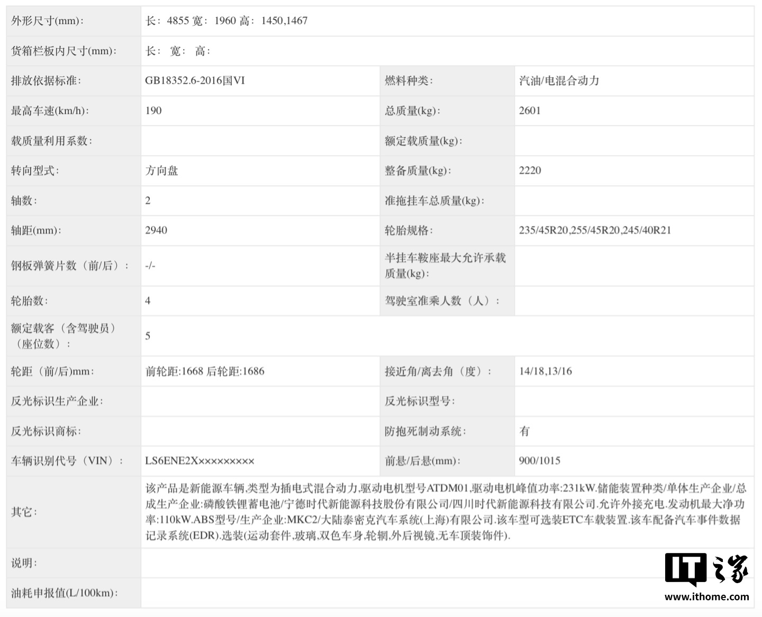
Task: Select the 额定载质量(kg) label
Action: coord(424,141)
